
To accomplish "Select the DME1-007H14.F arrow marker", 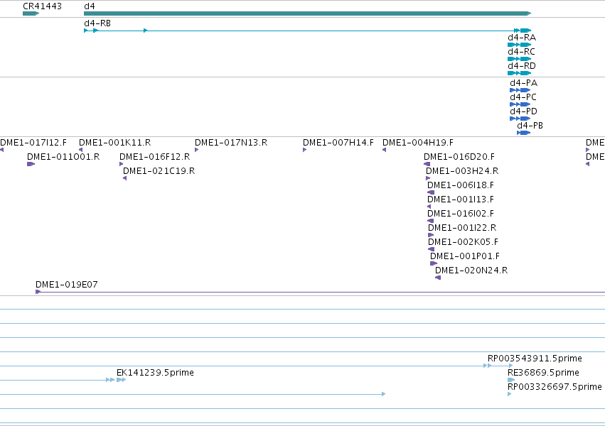I will (305, 150).
